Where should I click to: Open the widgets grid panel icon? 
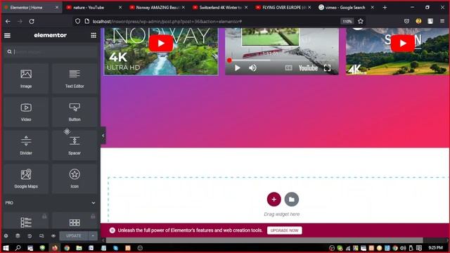click(x=94, y=35)
